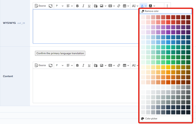This screenshot has width=196, height=124.
Task: Open font background color dropdown
Action: [152, 6]
